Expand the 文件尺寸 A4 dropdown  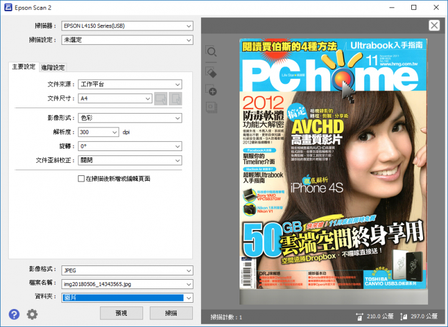(x=115, y=99)
